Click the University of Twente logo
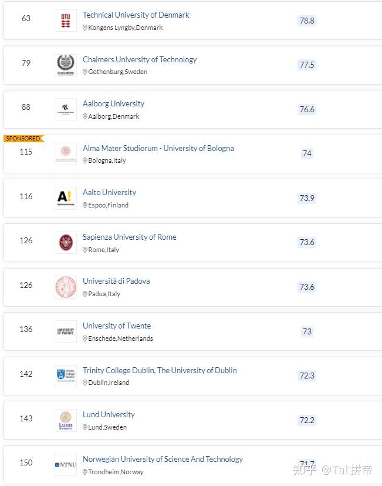This screenshot has width=382, height=486. coord(66,331)
